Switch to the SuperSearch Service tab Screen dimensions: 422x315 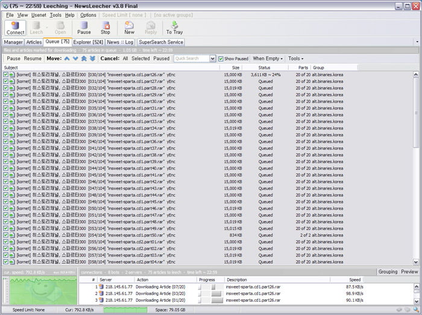click(161, 42)
